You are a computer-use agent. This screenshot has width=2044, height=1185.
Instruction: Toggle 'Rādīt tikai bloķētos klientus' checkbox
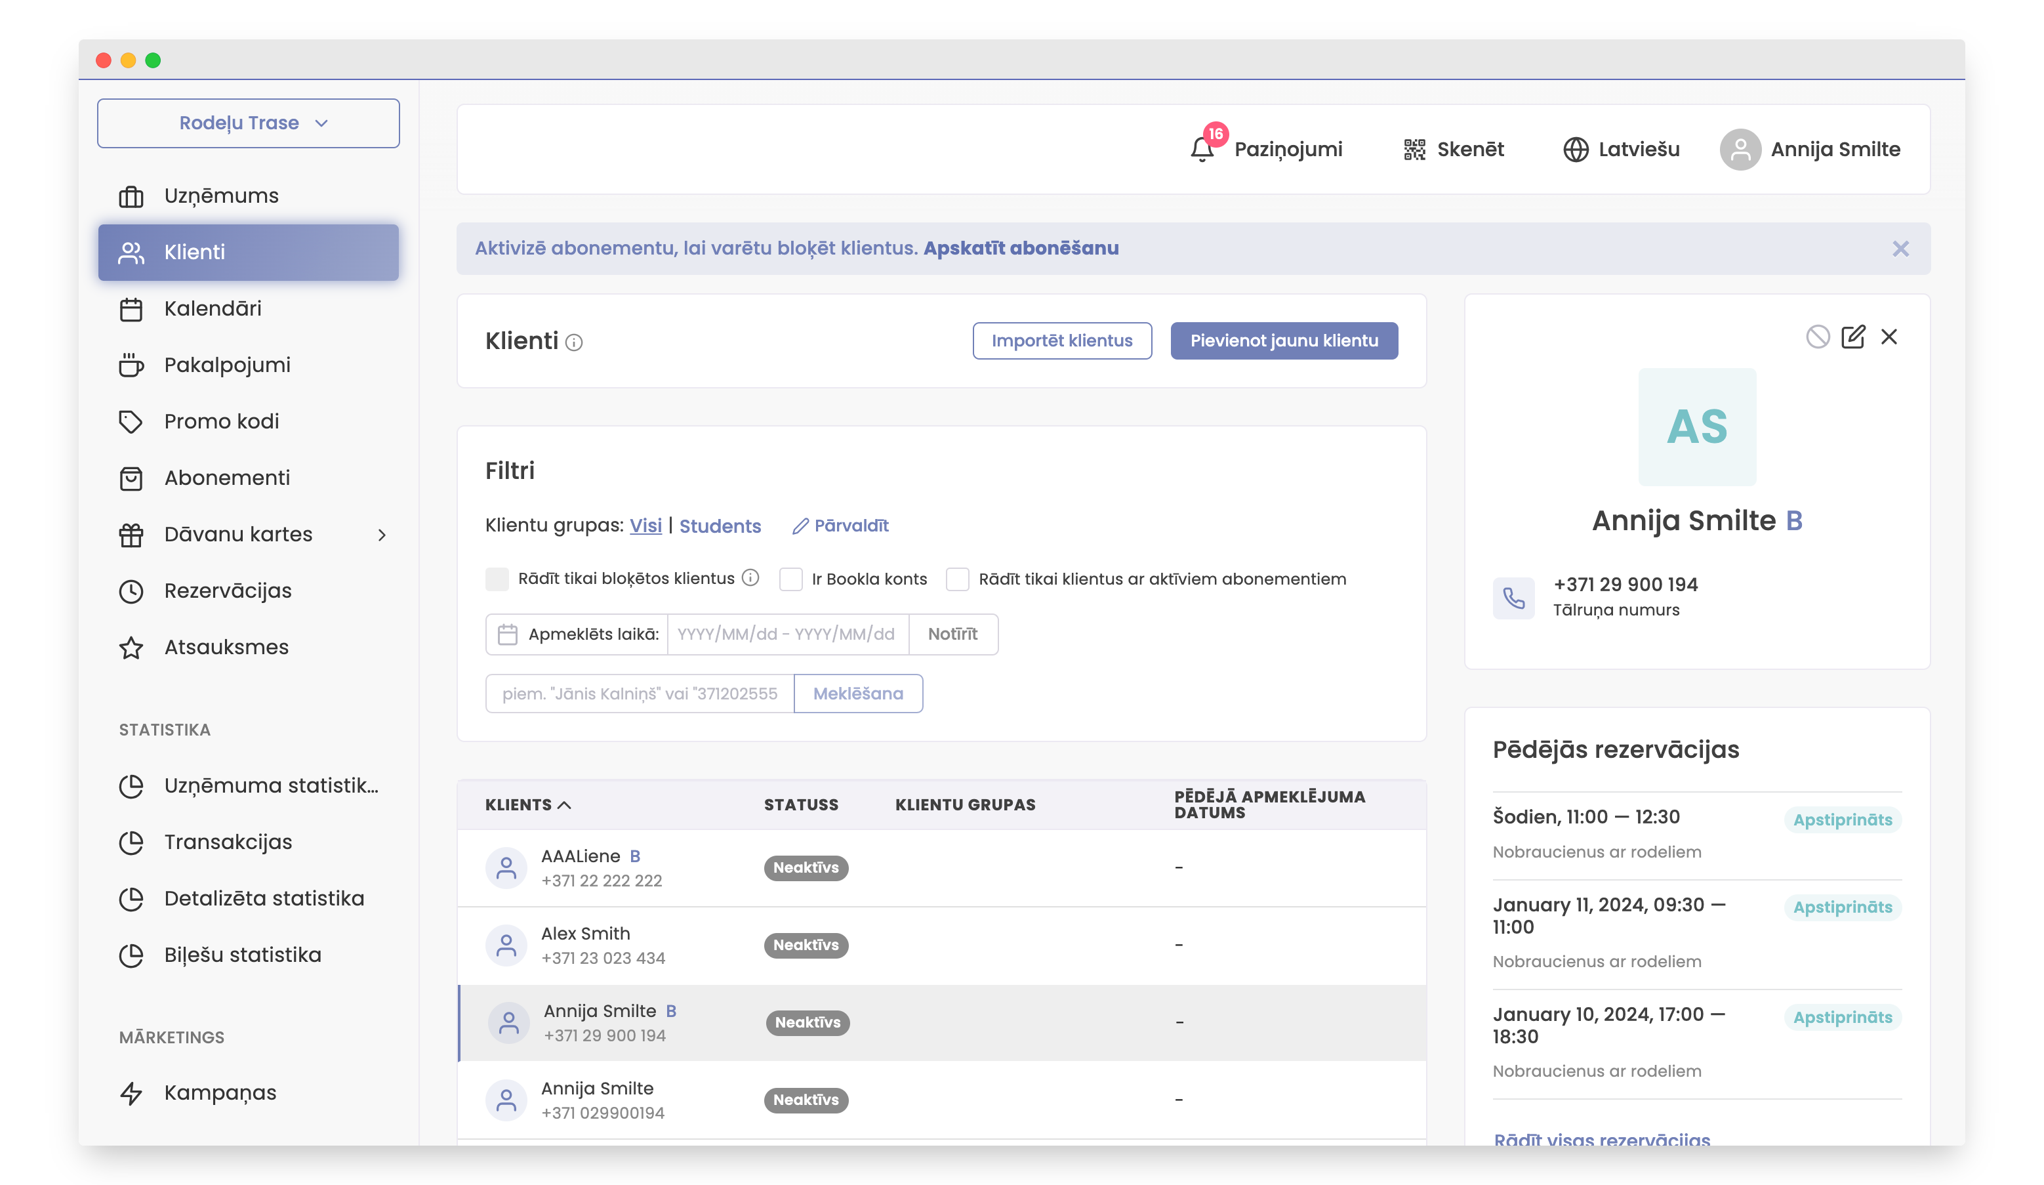(x=497, y=579)
